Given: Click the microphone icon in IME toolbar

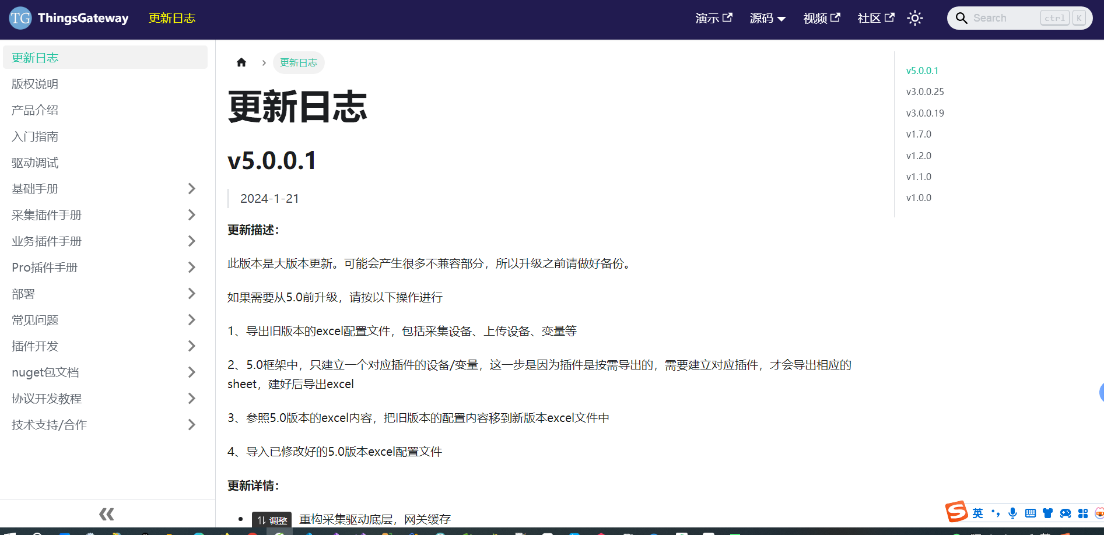Looking at the screenshot, I should pyautogui.click(x=1013, y=513).
